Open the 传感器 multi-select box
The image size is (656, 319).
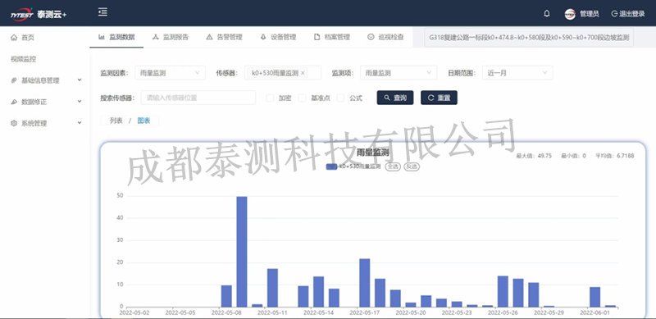[282, 73]
